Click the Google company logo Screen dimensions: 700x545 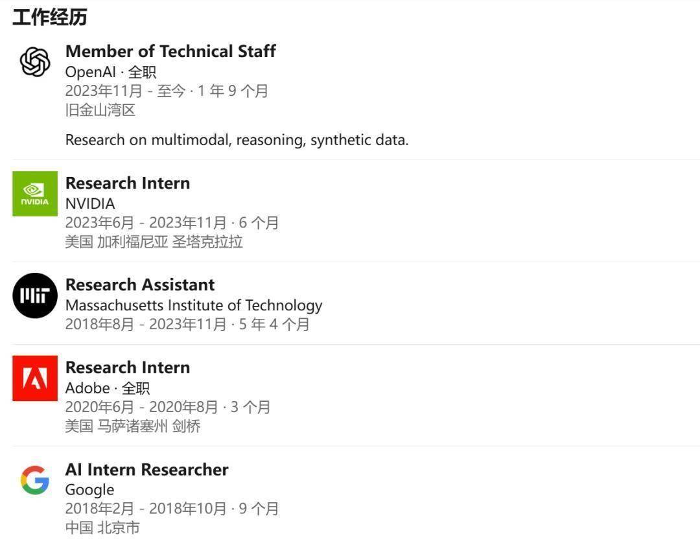35,480
